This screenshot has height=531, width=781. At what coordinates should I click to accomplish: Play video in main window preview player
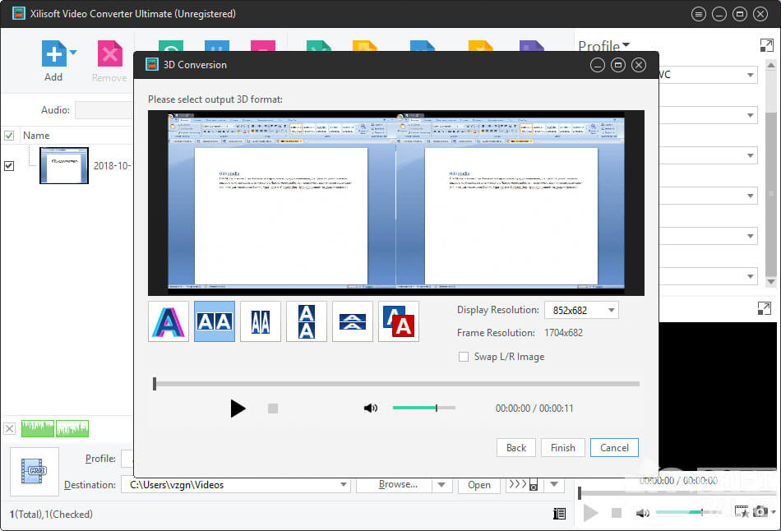pyautogui.click(x=591, y=513)
